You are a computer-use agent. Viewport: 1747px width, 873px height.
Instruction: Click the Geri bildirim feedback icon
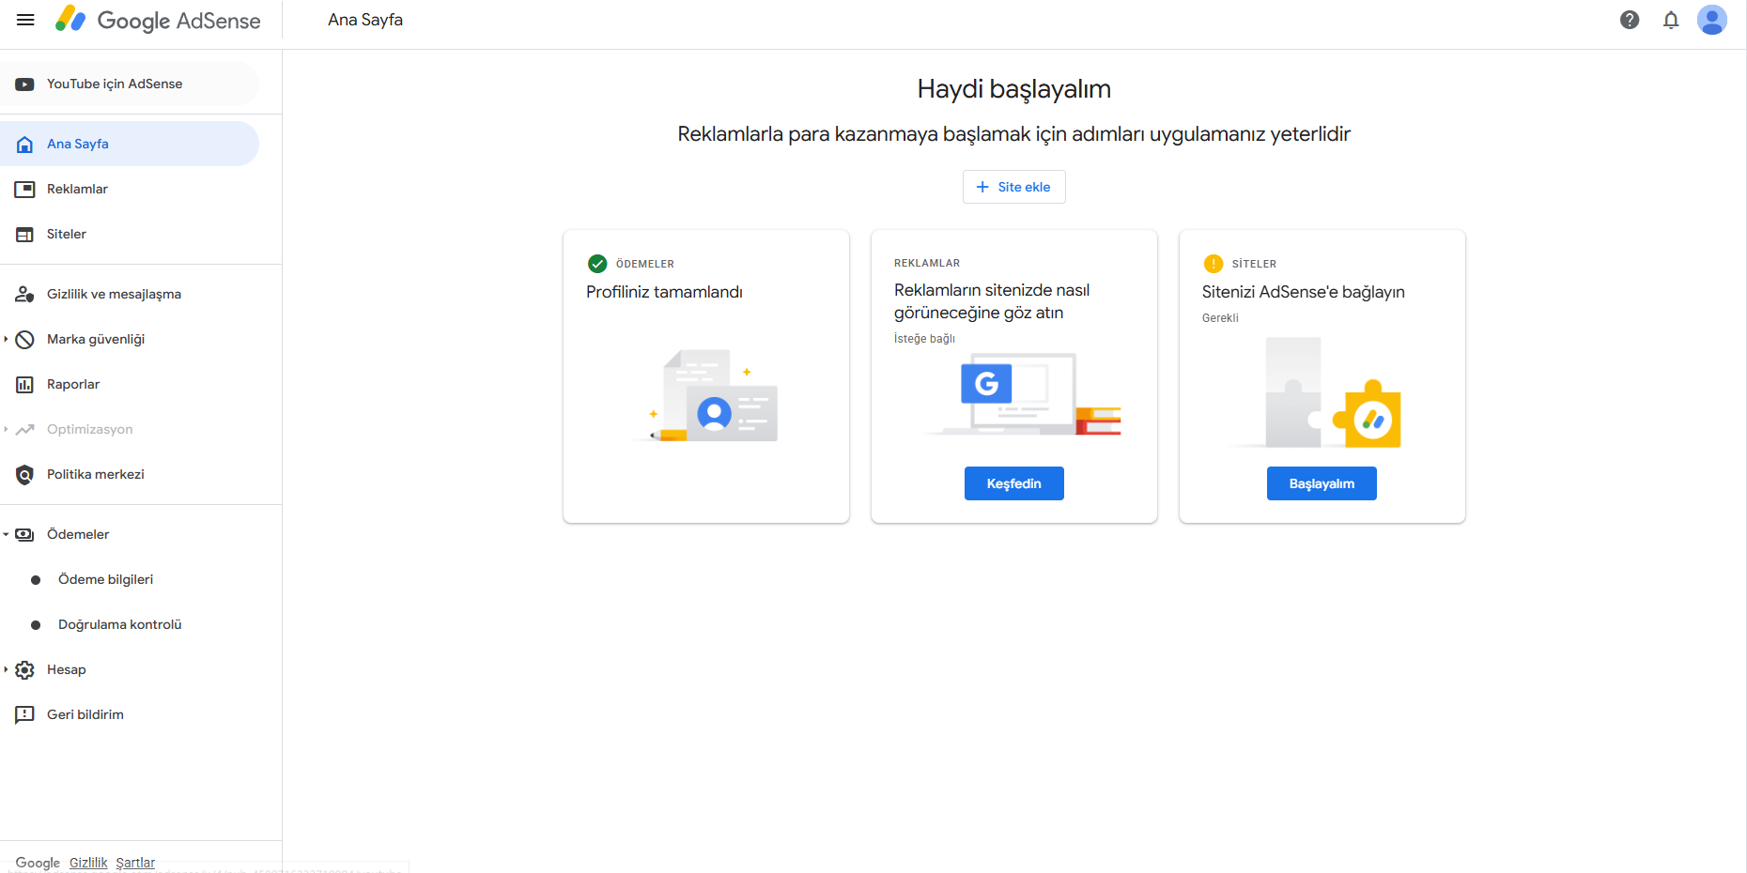coord(25,715)
